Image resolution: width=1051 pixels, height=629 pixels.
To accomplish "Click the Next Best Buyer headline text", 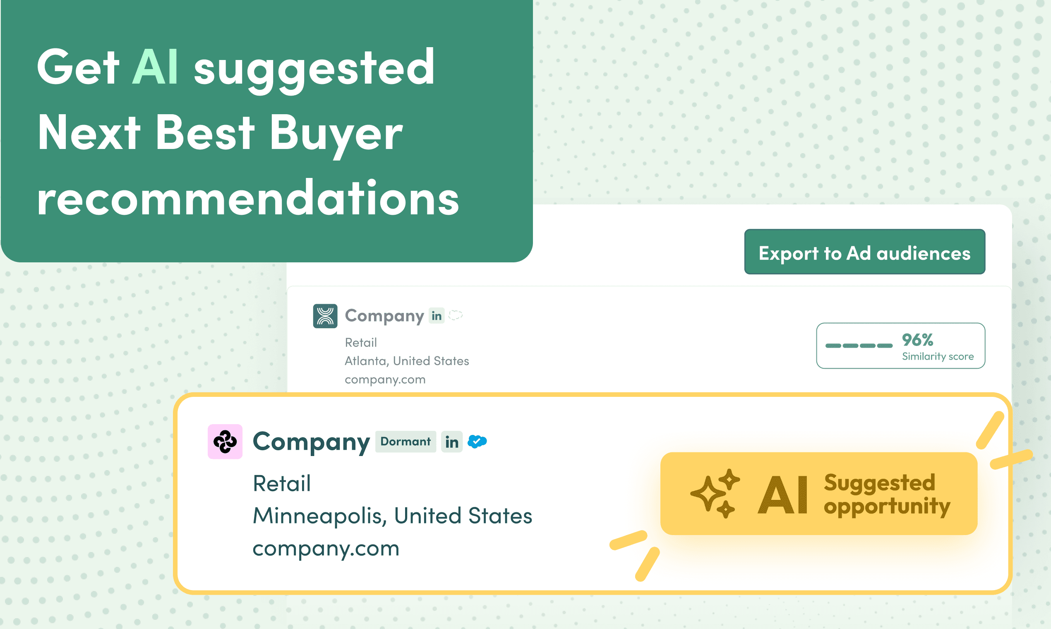I will [221, 134].
